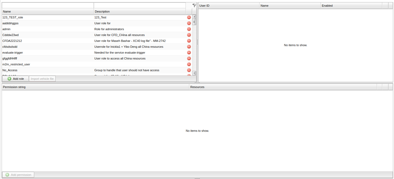This screenshot has height=179, width=394.
Task: Focus the Name filter input field
Action: [48, 5]
